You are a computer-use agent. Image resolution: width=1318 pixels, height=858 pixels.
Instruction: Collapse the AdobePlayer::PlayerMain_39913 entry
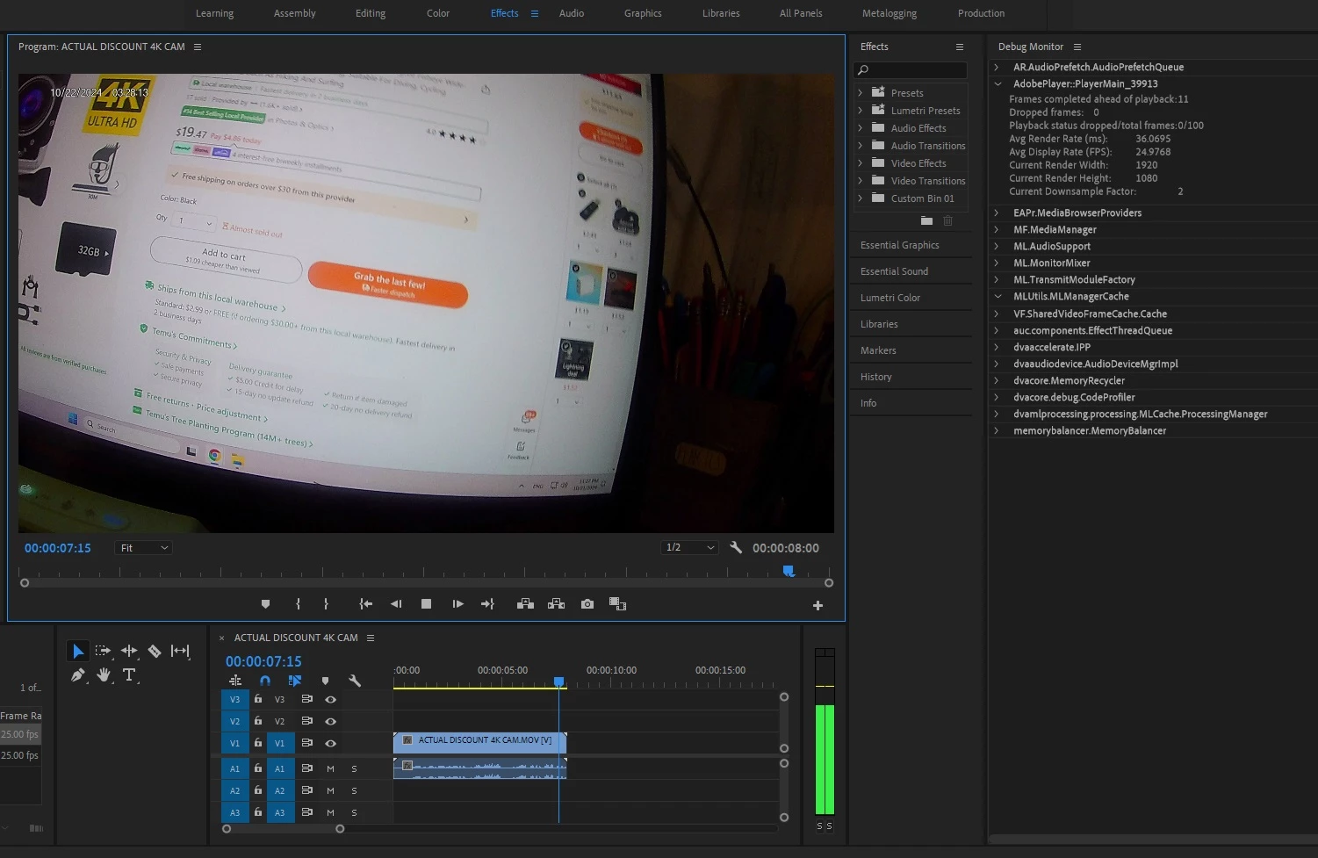[x=998, y=84]
